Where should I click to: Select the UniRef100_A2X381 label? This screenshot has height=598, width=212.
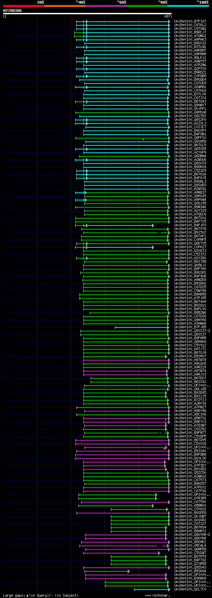(x=190, y=258)
